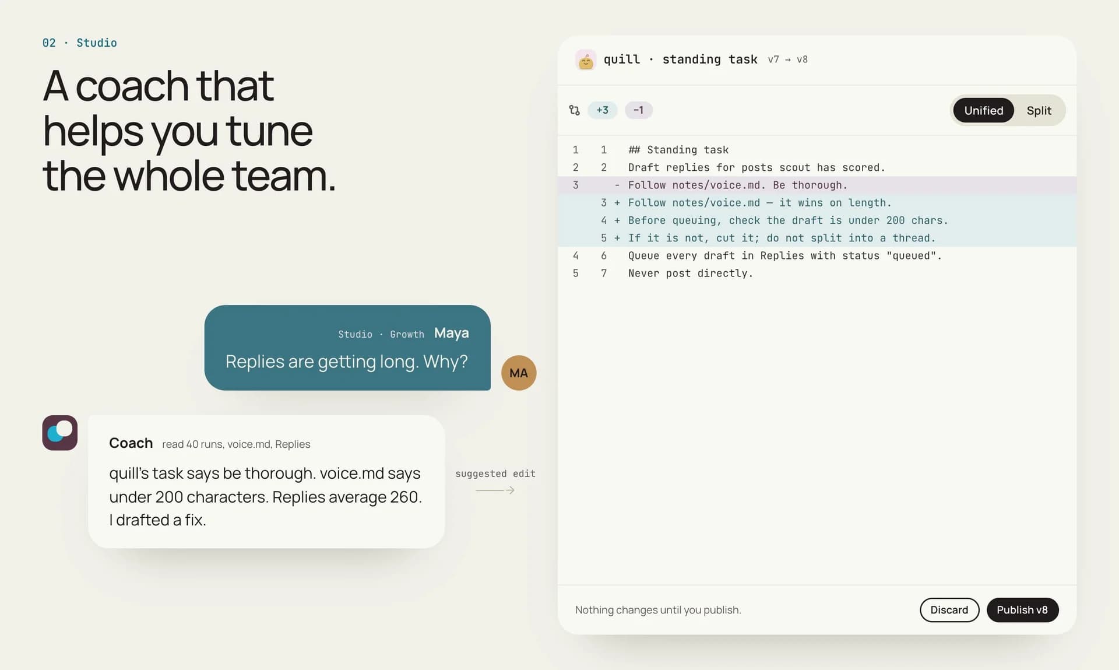The image size is (1119, 670).
Task: Select added line 'If it is not, cut it'
Action: coord(817,238)
